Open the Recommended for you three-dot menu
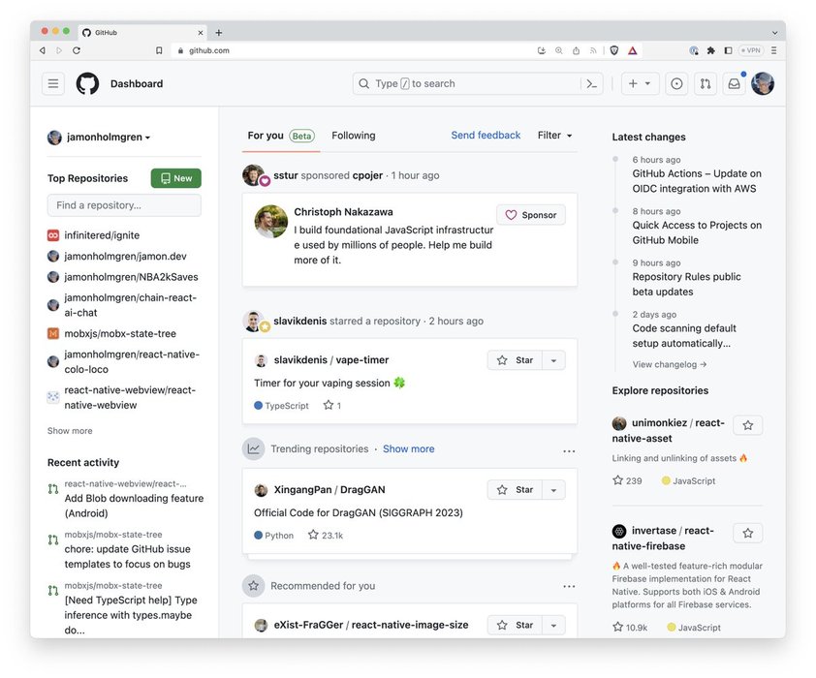816x678 pixels. (x=569, y=586)
